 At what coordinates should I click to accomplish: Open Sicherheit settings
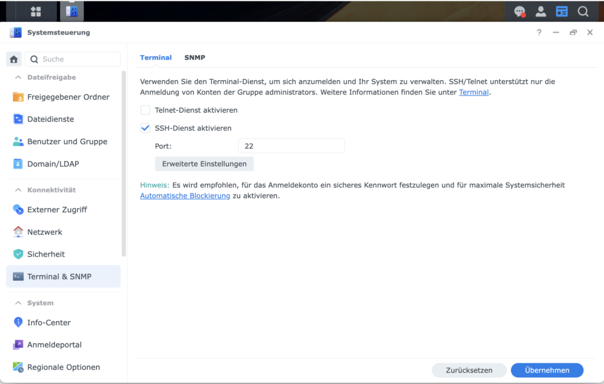point(63,254)
